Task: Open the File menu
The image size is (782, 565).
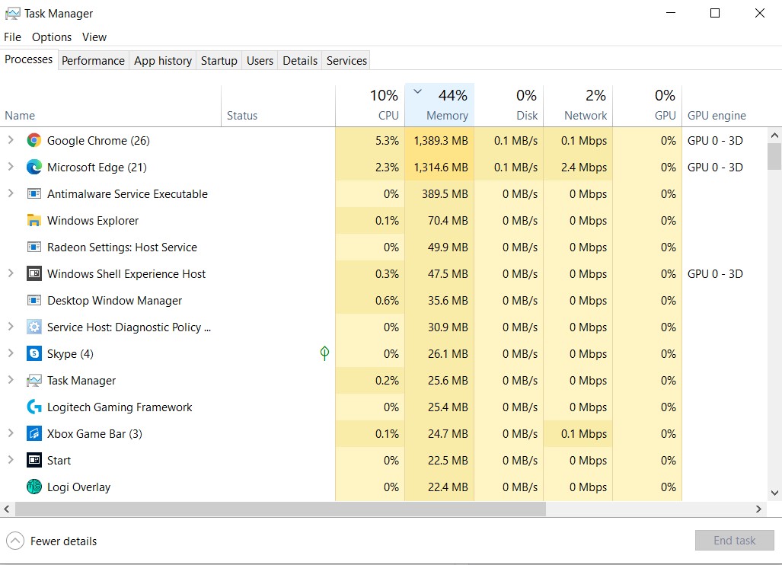Action: coord(12,37)
